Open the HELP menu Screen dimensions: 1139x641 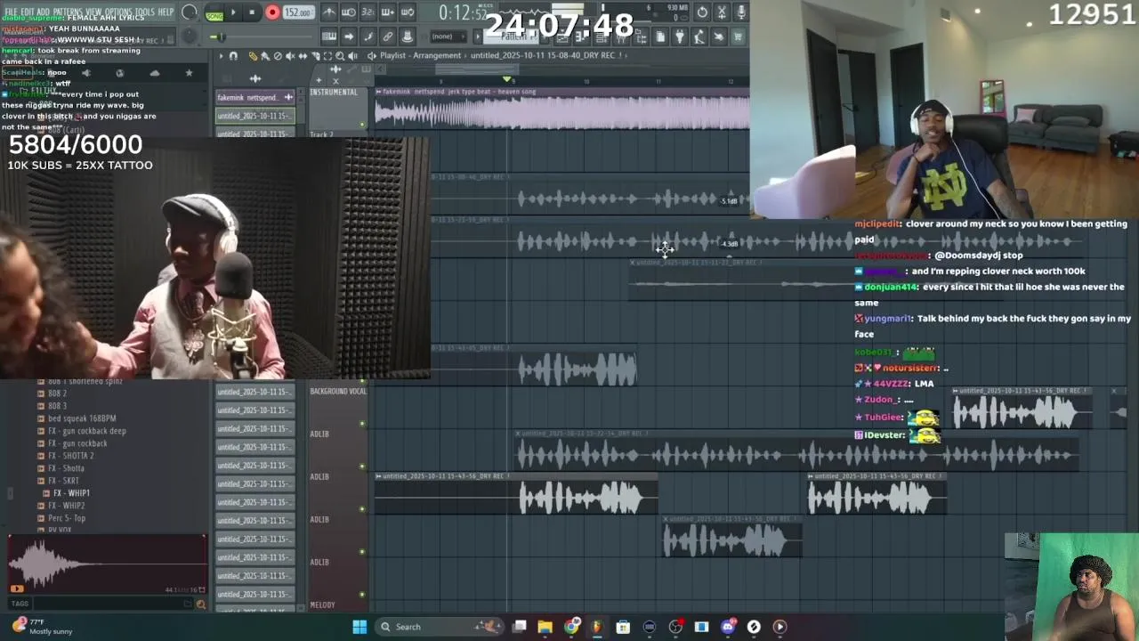pyautogui.click(x=166, y=12)
